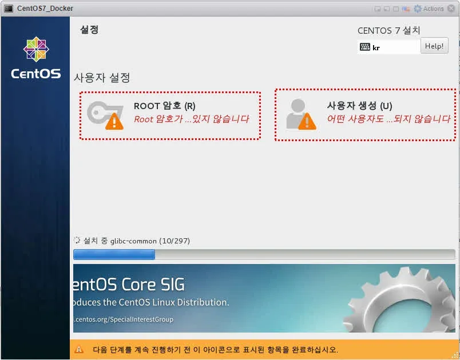Screen dimensions: 460x360
Task: Click the no user created warning text
Action: click(x=388, y=119)
